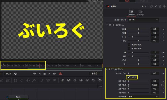Click the X位置 slider handle
The image size is (167, 100).
coord(139,29)
